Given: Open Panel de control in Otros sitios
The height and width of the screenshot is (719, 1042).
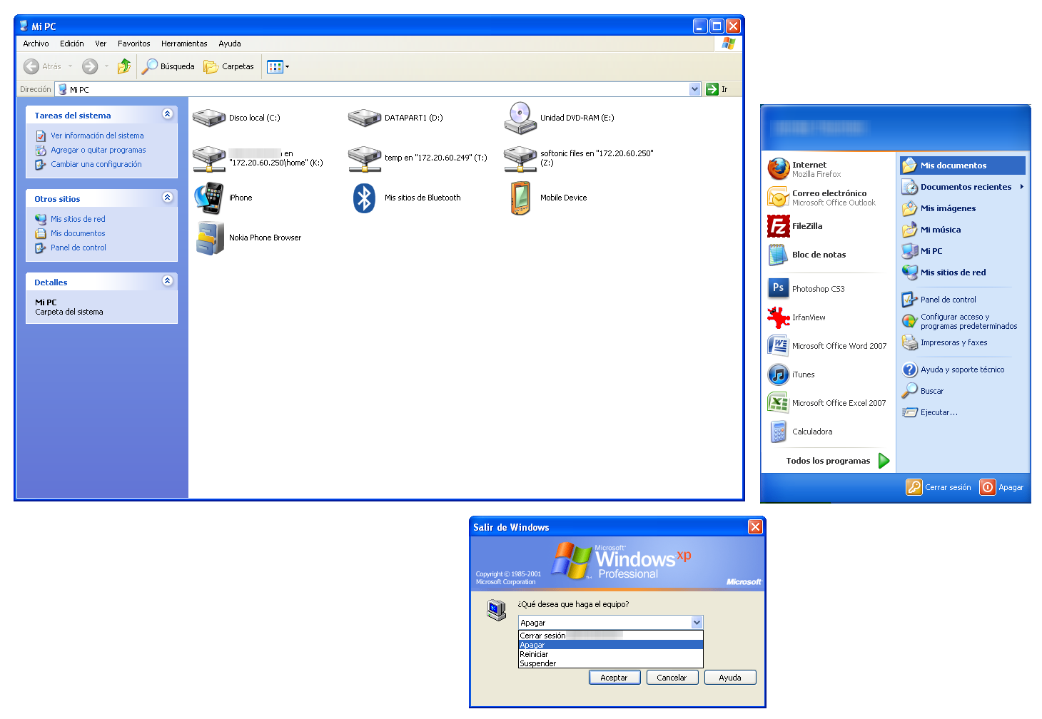Looking at the screenshot, I should 79,248.
